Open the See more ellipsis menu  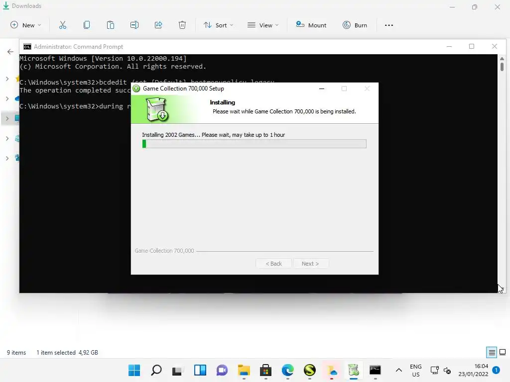pyautogui.click(x=389, y=25)
